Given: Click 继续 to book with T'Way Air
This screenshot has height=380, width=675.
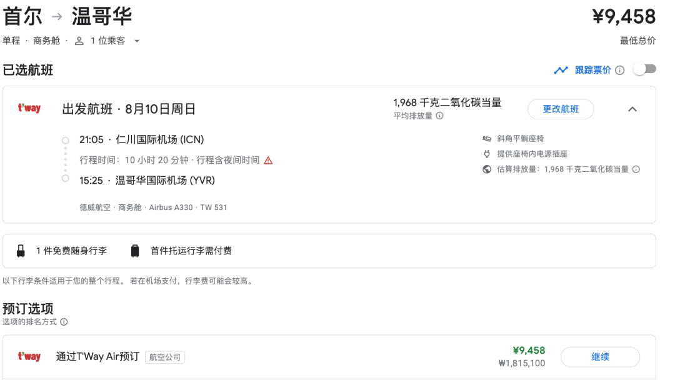Looking at the screenshot, I should (x=600, y=357).
